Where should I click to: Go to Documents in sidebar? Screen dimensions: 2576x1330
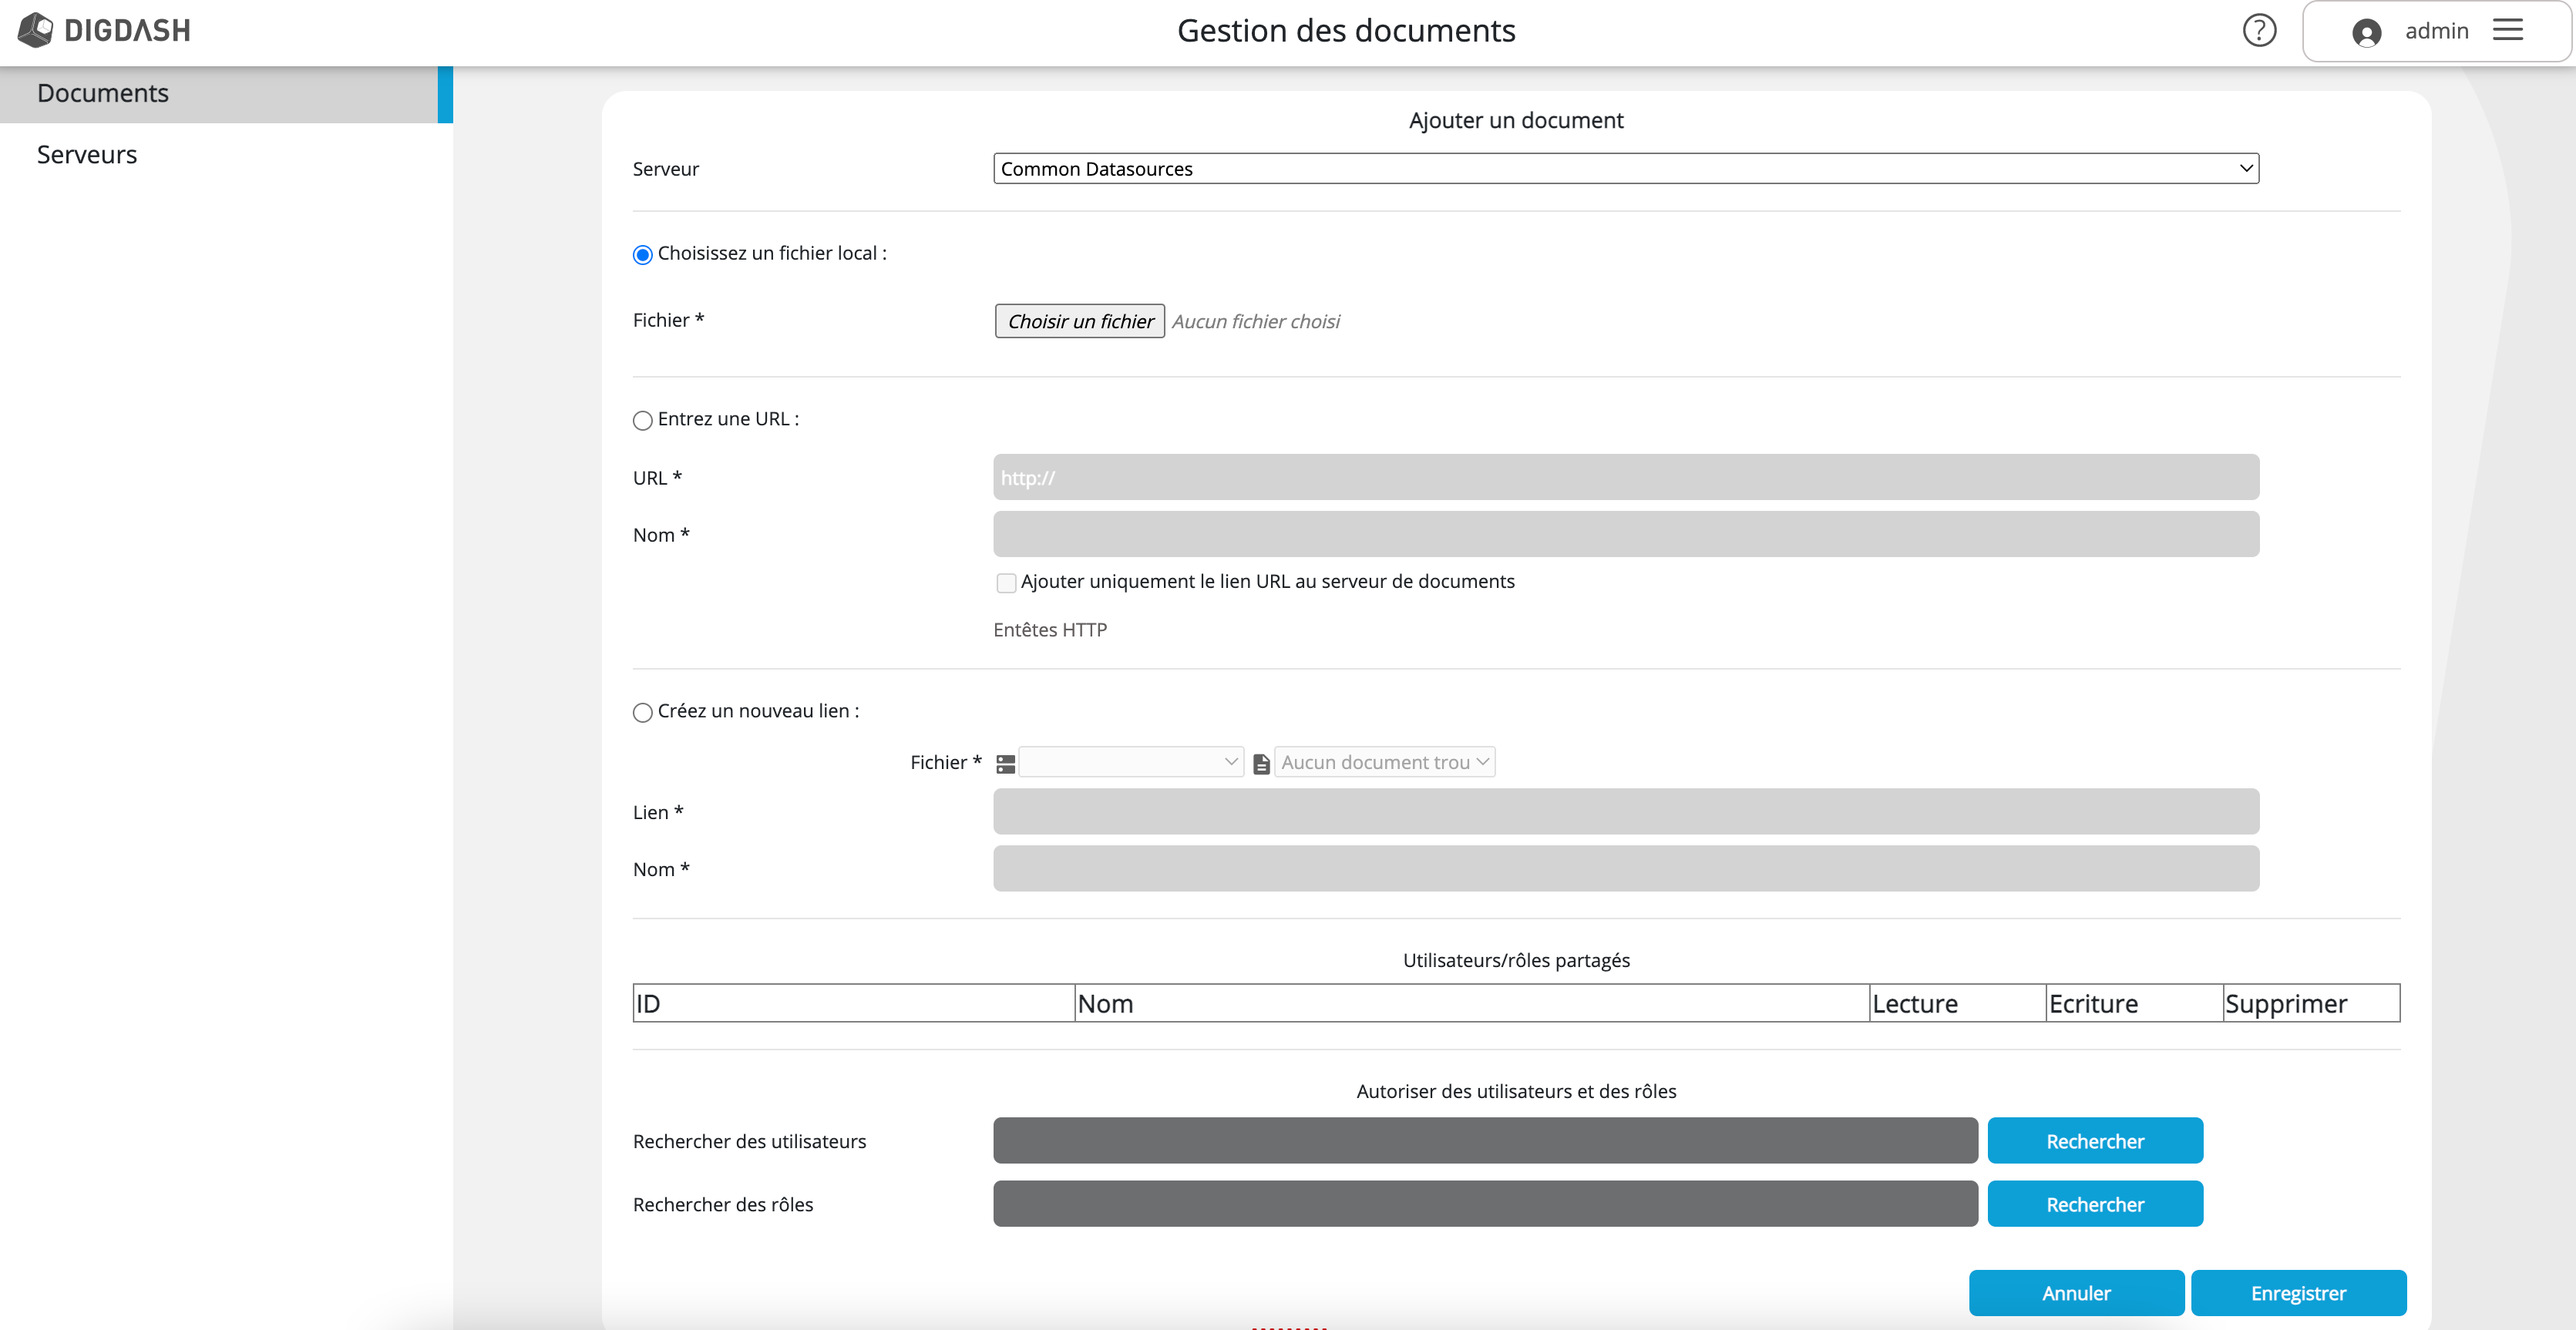click(x=103, y=94)
